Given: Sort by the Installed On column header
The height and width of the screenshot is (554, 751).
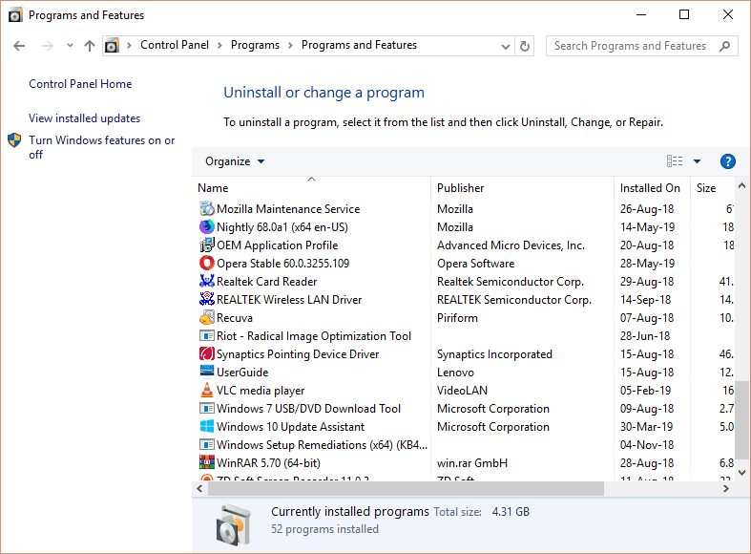Looking at the screenshot, I should (652, 187).
